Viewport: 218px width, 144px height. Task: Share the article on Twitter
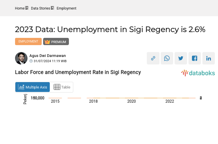[181, 58]
